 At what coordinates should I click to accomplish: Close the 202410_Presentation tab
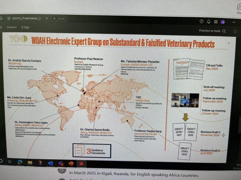pyautogui.click(x=47, y=18)
